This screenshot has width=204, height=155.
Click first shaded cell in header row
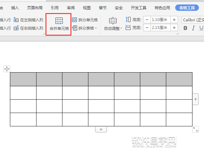(x=23, y=79)
